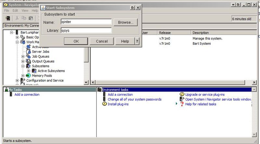Click the Upgrade or service plug-ins icon

click(182, 94)
